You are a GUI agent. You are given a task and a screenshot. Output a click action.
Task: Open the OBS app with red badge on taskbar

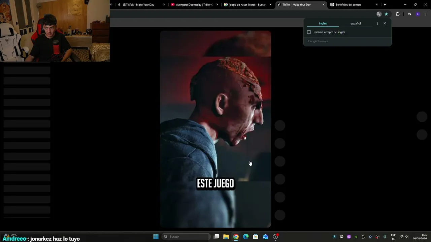(x=275, y=237)
